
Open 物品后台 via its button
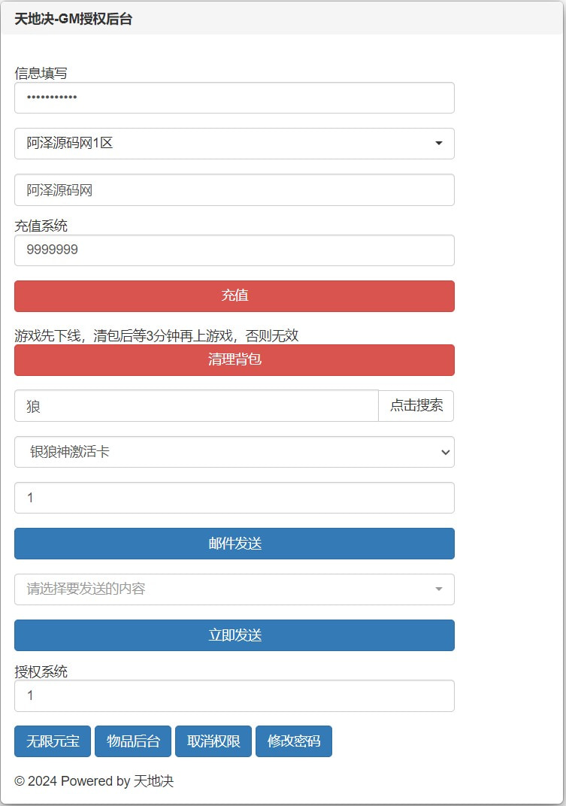[133, 741]
